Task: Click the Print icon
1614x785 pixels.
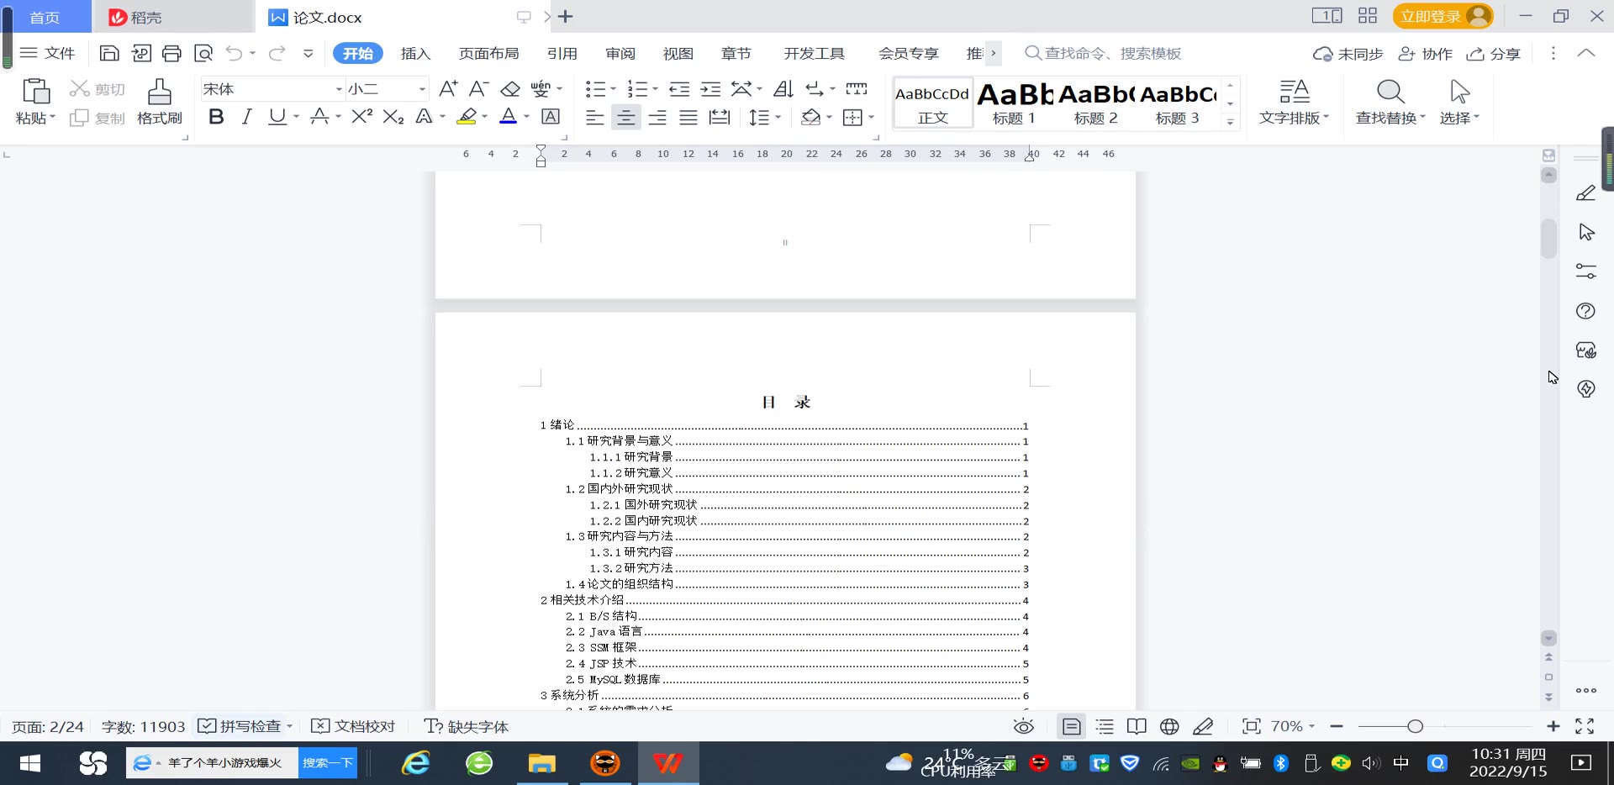Action: pyautogui.click(x=171, y=54)
